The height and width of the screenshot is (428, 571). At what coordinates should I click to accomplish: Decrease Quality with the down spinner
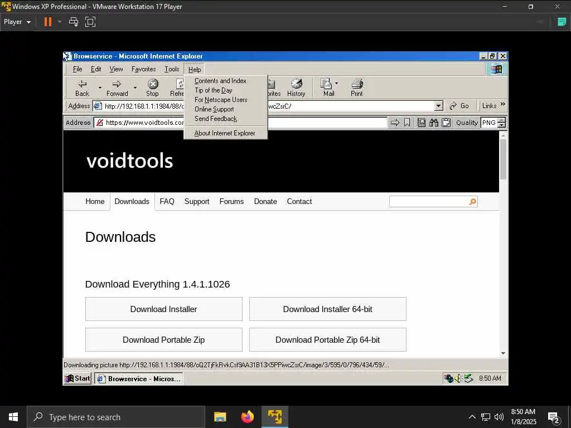tap(502, 125)
